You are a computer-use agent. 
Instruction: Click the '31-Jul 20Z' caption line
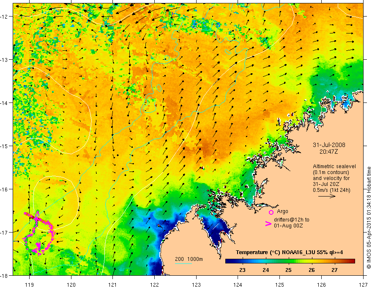(x=325, y=184)
